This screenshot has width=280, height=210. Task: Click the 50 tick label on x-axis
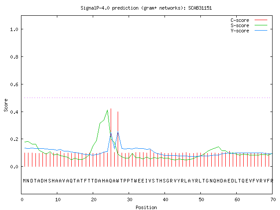tap(201, 199)
